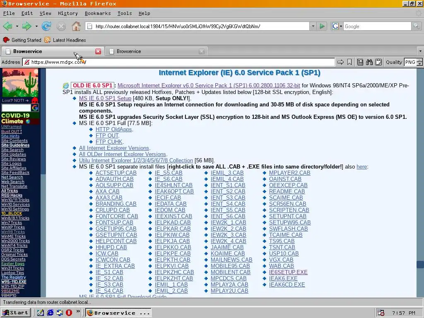This screenshot has height=318, width=424.
Task: Click the red house icon beside Lost? NOT!
Action: click(x=35, y=100)
